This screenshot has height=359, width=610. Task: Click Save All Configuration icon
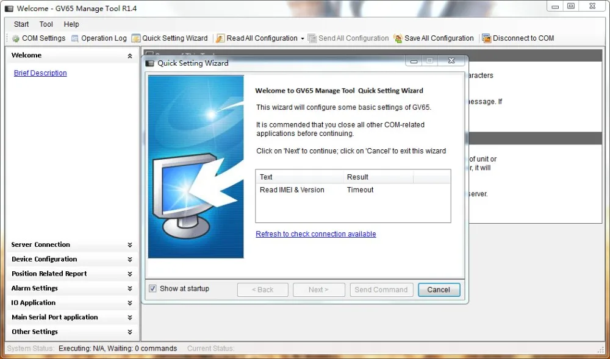click(398, 38)
